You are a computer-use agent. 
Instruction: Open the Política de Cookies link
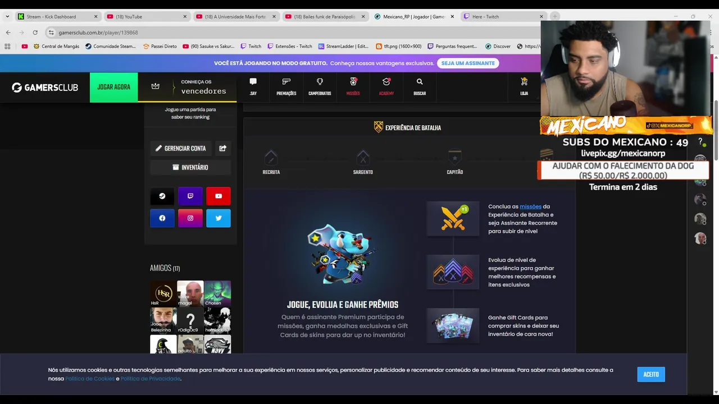pos(90,379)
